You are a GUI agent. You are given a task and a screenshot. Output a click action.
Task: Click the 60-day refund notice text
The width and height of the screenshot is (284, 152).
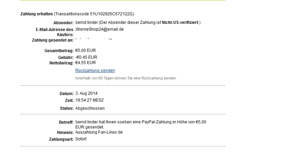pyautogui.click(x=126, y=78)
